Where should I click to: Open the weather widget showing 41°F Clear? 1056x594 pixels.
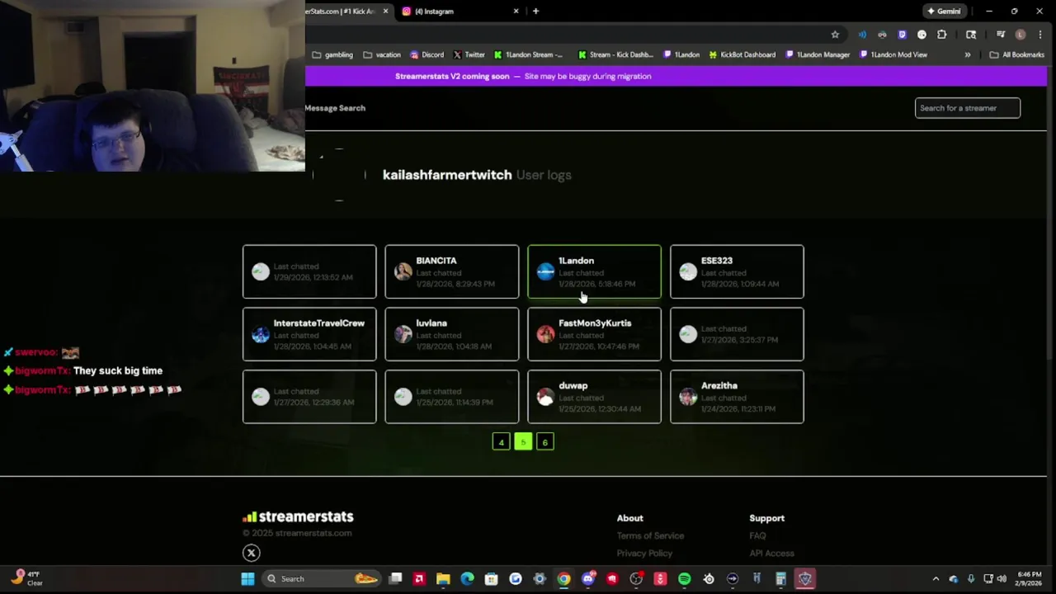tap(27, 578)
